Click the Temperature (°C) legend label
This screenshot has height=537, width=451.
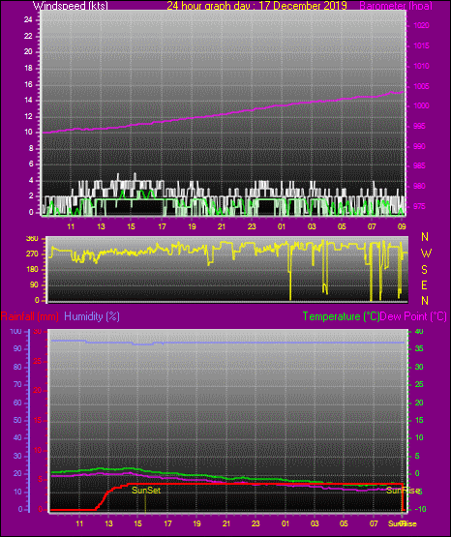tap(341, 316)
